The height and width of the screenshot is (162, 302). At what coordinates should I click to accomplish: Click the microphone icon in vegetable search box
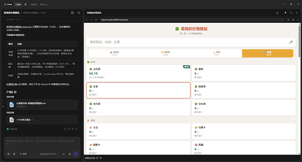pos(291,42)
